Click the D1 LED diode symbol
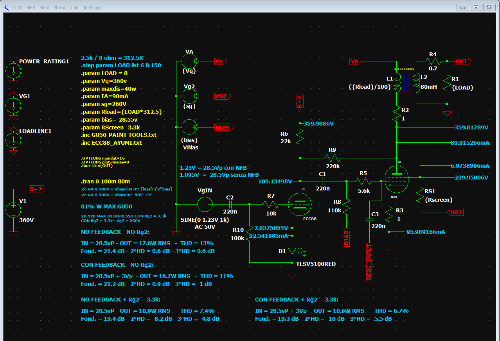Image resolution: width=500 pixels, height=341 pixels. coord(292,251)
